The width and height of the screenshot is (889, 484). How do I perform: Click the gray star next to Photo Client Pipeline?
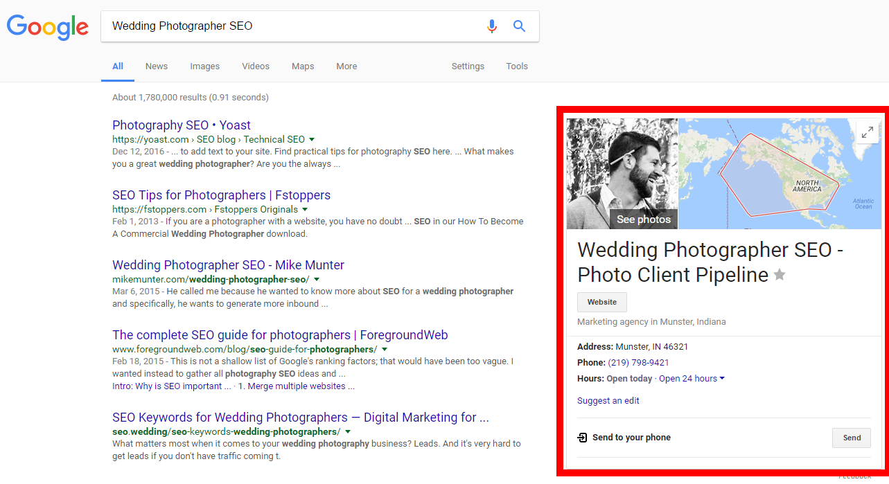pos(780,275)
